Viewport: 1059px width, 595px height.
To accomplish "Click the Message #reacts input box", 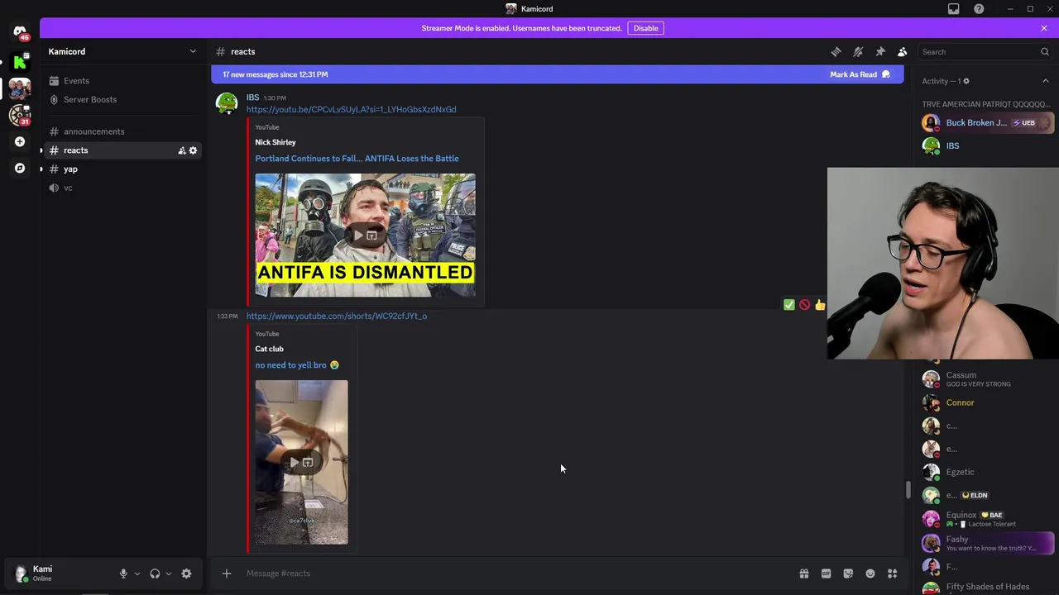I will click(x=517, y=574).
